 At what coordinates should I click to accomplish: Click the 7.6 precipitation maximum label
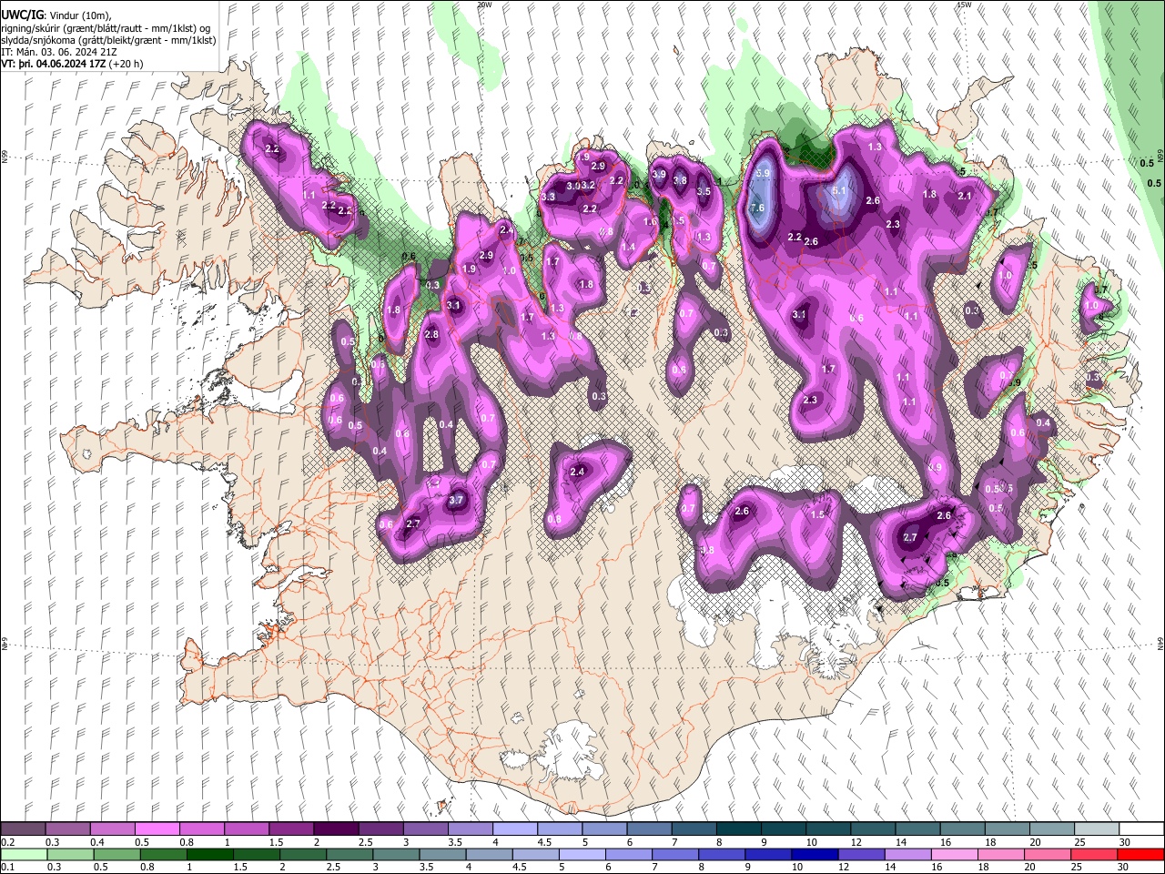[756, 208]
